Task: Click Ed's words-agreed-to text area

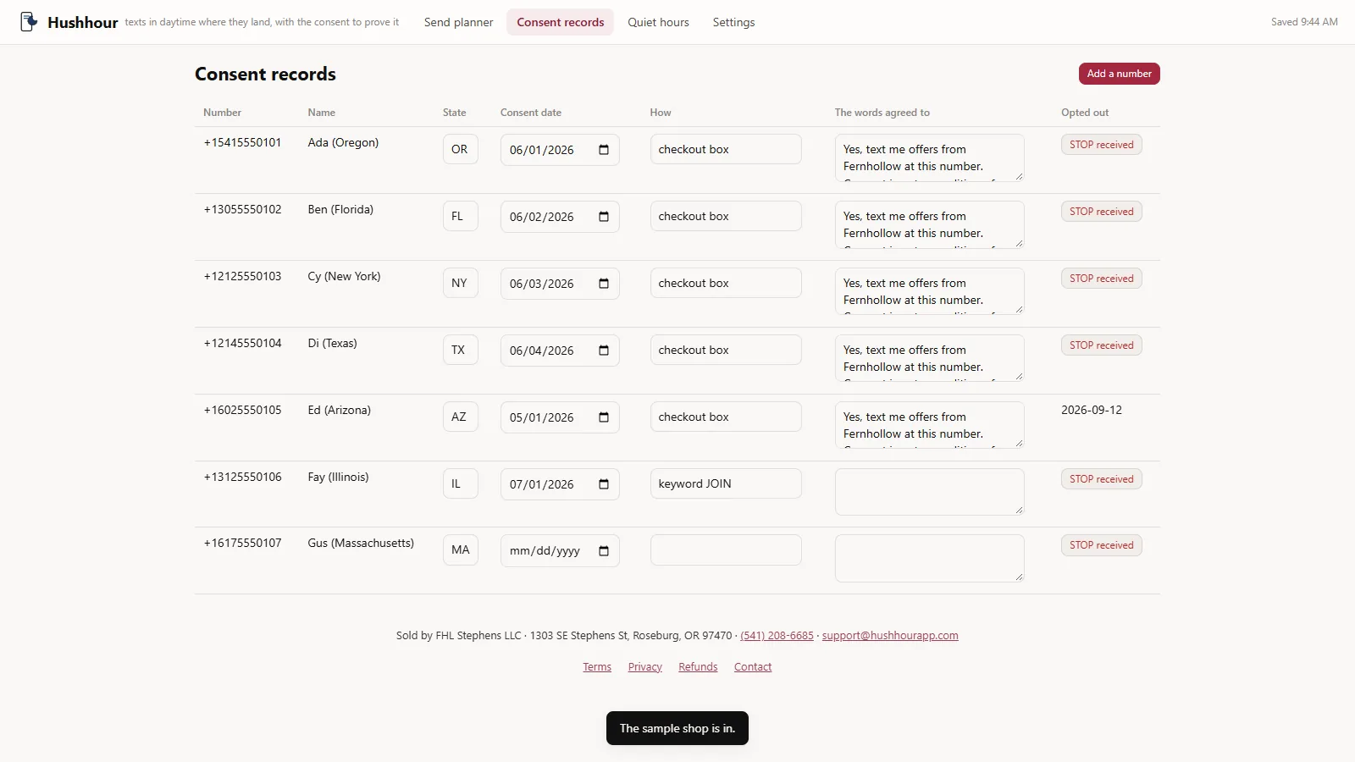Action: pyautogui.click(x=929, y=425)
